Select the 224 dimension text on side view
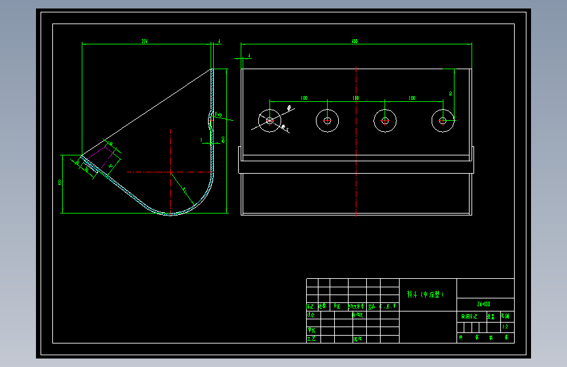The width and height of the screenshot is (567, 367). [x=145, y=41]
